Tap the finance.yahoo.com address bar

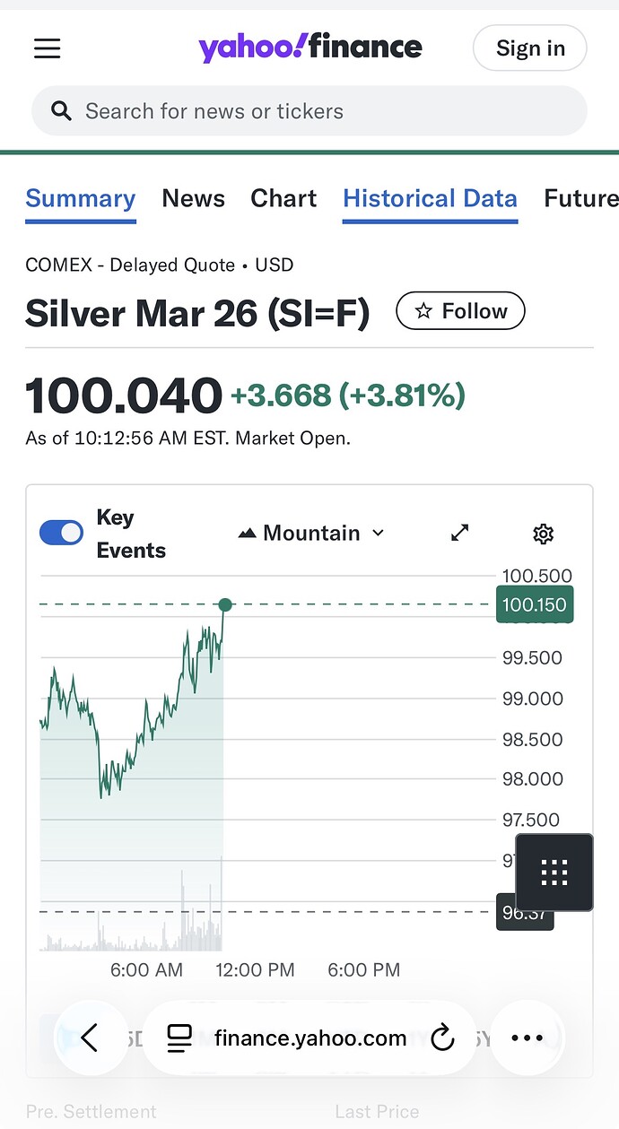[309, 1038]
